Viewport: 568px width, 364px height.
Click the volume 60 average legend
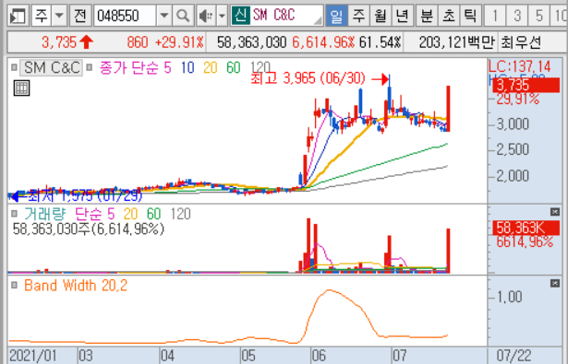[x=153, y=214]
